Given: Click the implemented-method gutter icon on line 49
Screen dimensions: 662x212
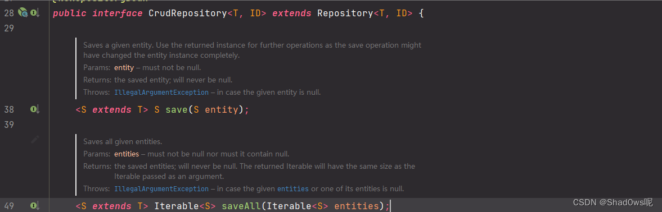Looking at the screenshot, I should pyautogui.click(x=35, y=206).
